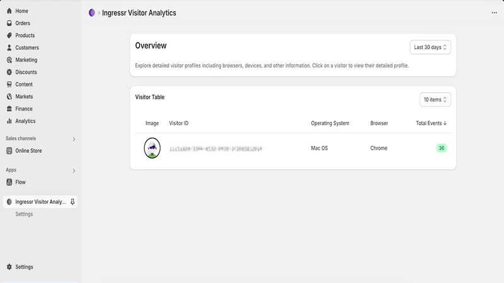
Task: Click the Sales channels section label
Action: [21, 138]
